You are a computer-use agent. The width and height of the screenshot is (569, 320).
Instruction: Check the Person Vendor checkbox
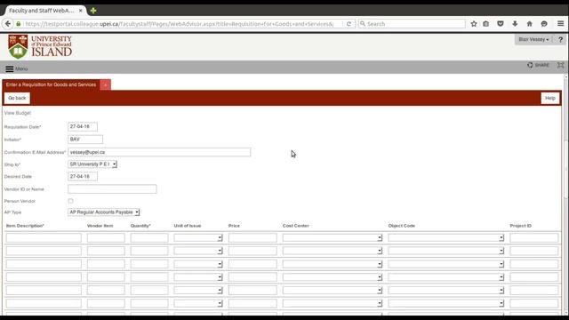coord(70,201)
